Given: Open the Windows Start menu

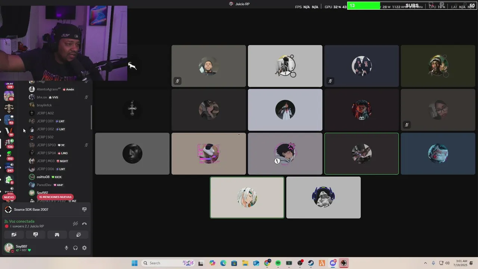Looking at the screenshot, I should pos(134,263).
